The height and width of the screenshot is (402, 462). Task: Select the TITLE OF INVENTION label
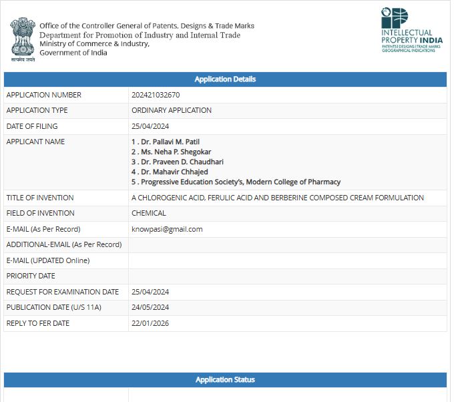pos(40,198)
